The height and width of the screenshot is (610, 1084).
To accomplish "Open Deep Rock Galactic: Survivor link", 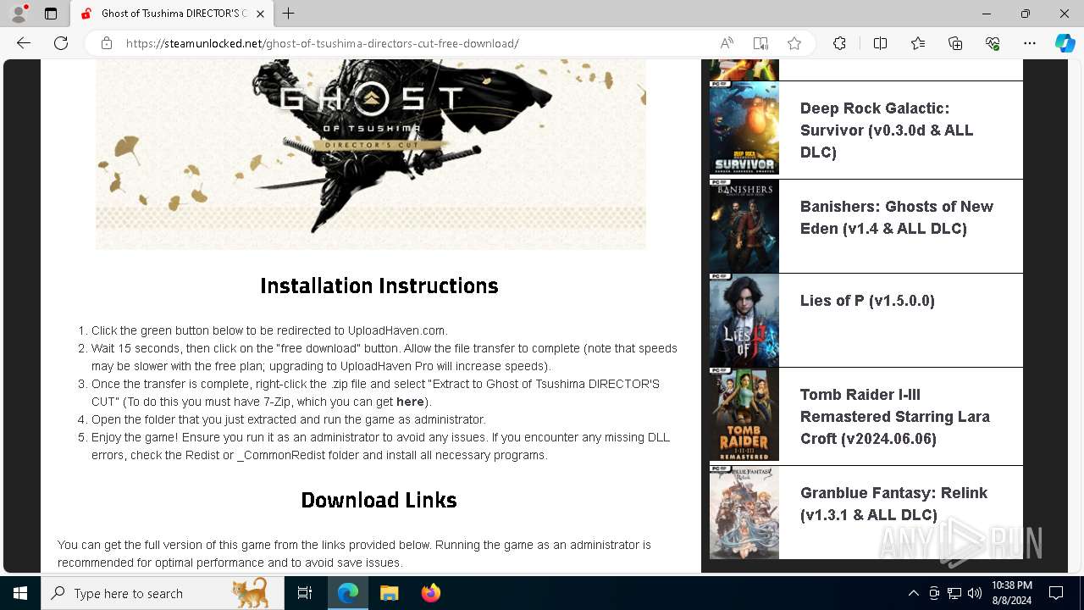I will coord(886,130).
